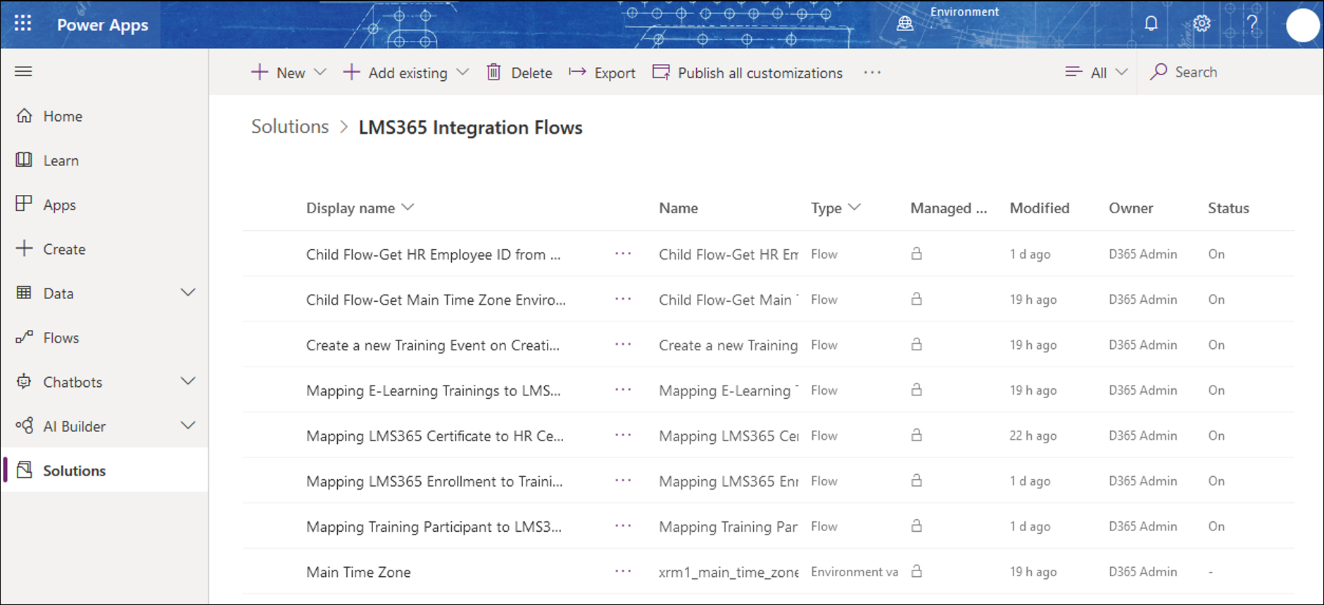This screenshot has height=605, width=1324.
Task: Open Mapping LMS365 Certificate flow
Action: coord(434,436)
